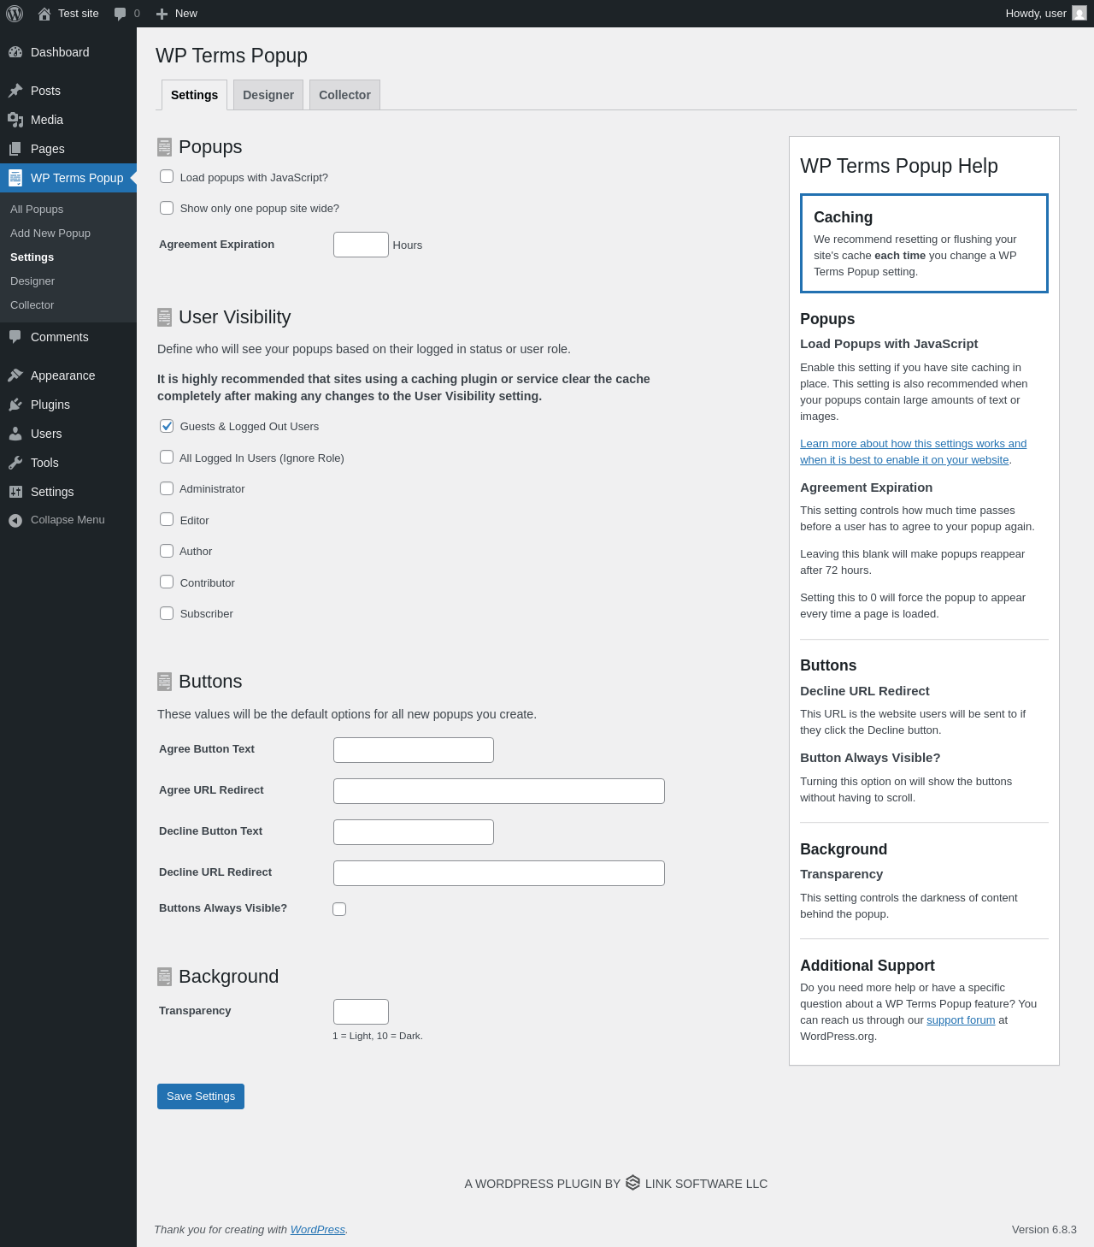Open the Test site home icon

(x=44, y=14)
